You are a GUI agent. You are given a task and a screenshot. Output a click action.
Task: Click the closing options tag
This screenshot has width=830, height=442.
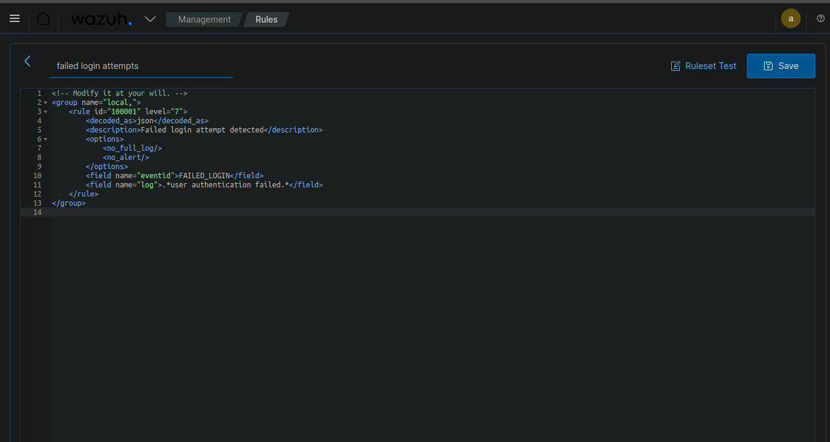107,167
